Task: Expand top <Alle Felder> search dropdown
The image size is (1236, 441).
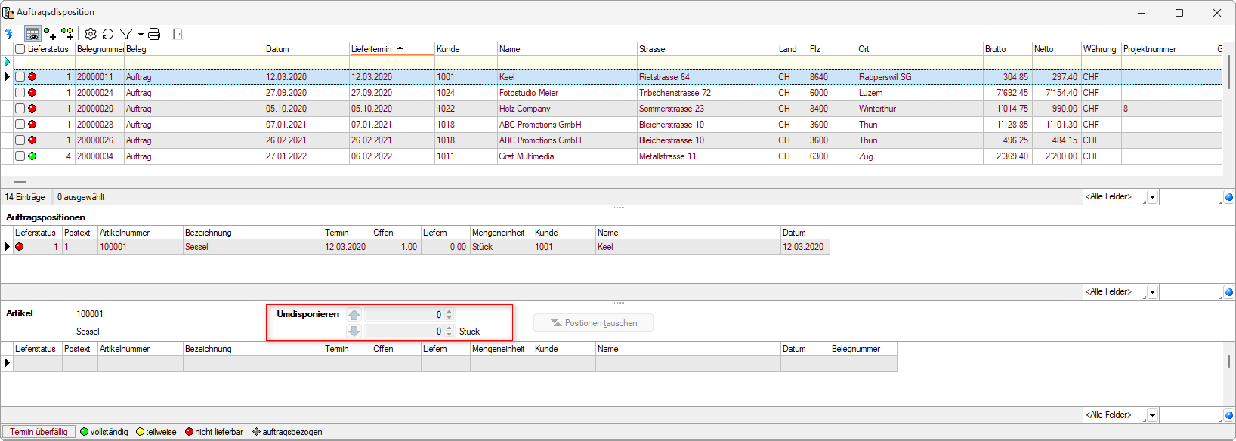Action: (1152, 197)
